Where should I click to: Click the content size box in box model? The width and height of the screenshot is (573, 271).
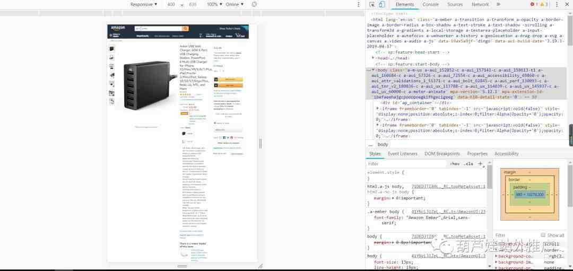pos(530,195)
